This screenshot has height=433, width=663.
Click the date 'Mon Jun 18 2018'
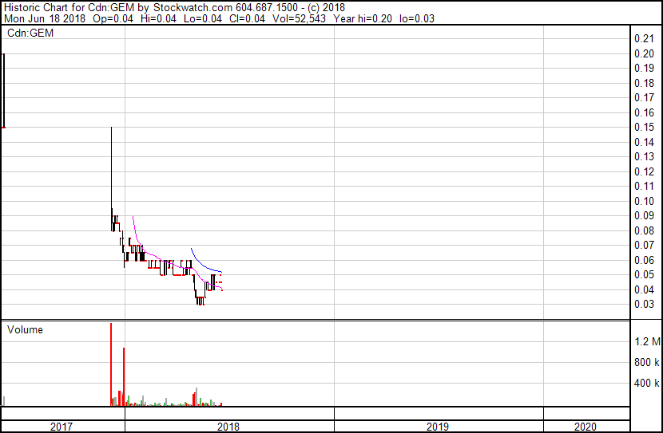pos(45,18)
